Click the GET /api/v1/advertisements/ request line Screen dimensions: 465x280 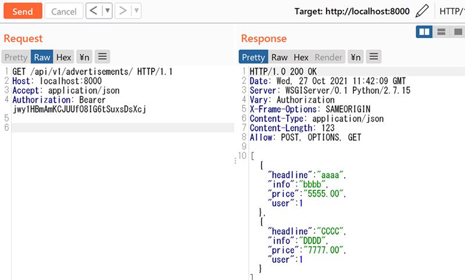point(92,72)
